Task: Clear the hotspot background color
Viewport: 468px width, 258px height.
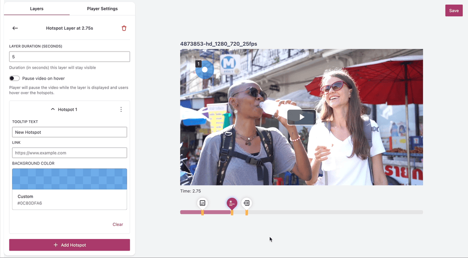Action: point(117,224)
